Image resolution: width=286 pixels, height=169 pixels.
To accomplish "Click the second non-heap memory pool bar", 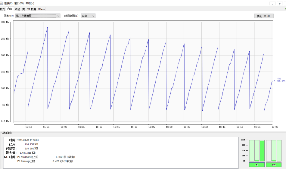I will pos(274,151).
